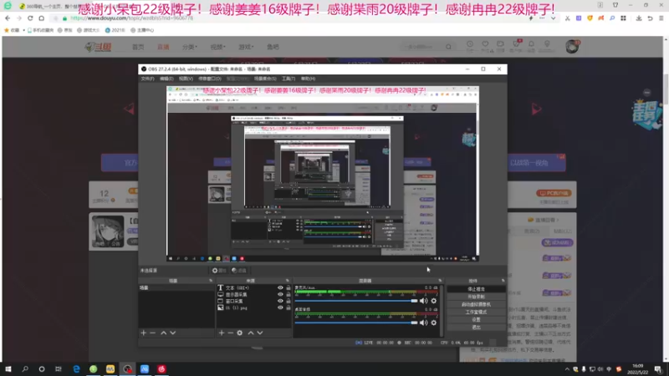Click the Douyu search magnifier icon
This screenshot has height=376, width=669.
[x=448, y=47]
